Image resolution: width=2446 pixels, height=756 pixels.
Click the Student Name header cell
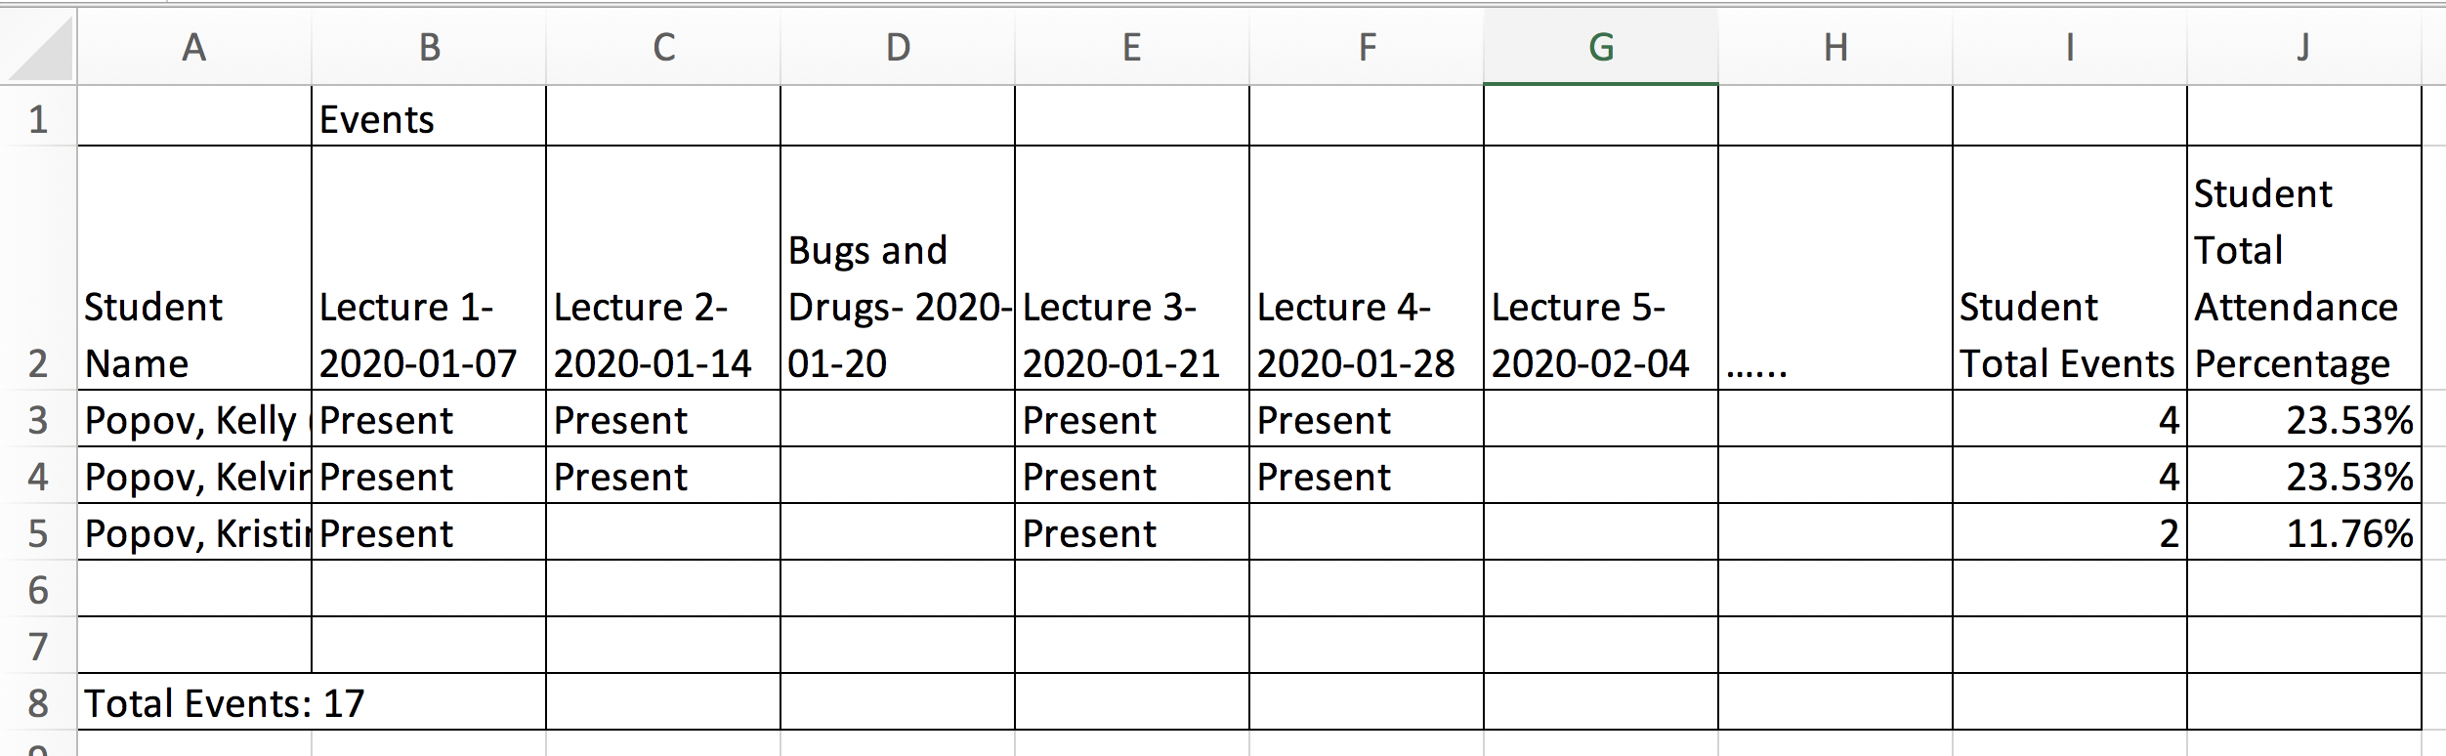pyautogui.click(x=194, y=335)
